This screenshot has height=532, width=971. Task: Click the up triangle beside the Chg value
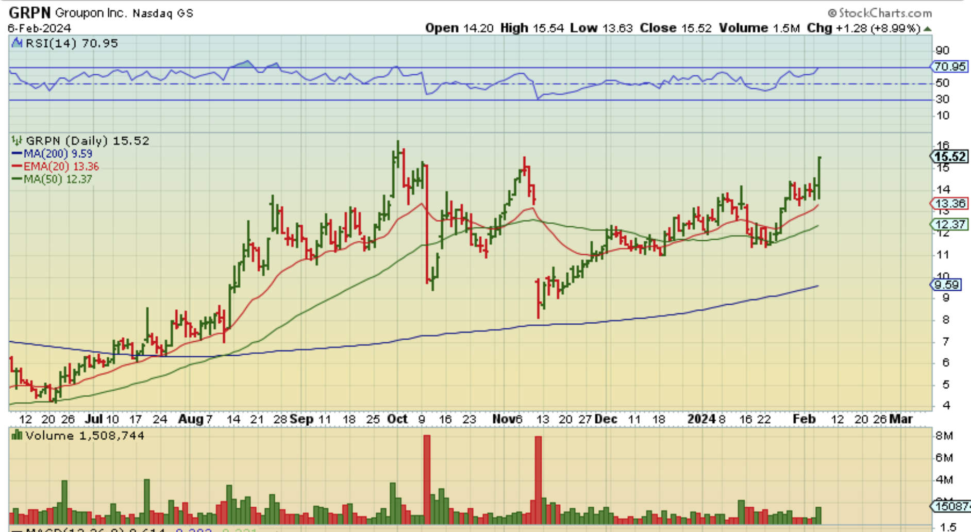(x=927, y=28)
